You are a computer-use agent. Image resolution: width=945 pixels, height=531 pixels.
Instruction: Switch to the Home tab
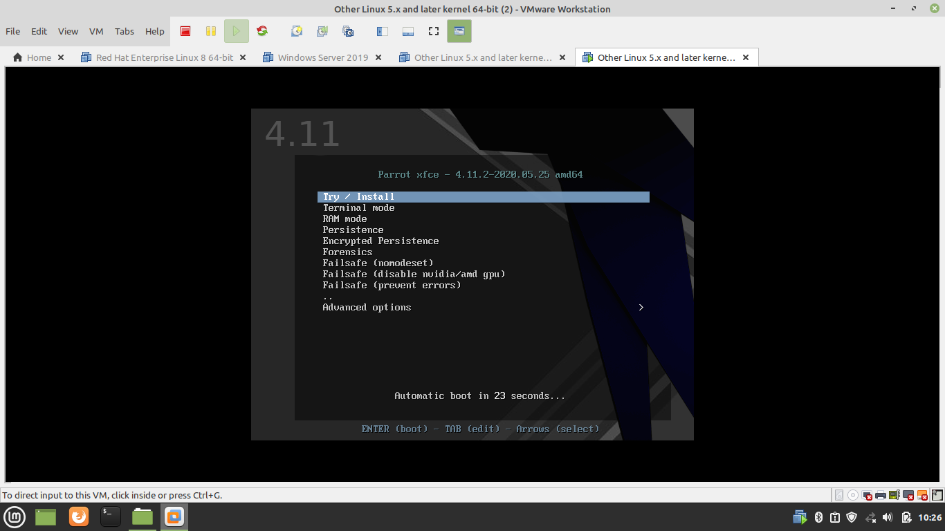point(33,57)
